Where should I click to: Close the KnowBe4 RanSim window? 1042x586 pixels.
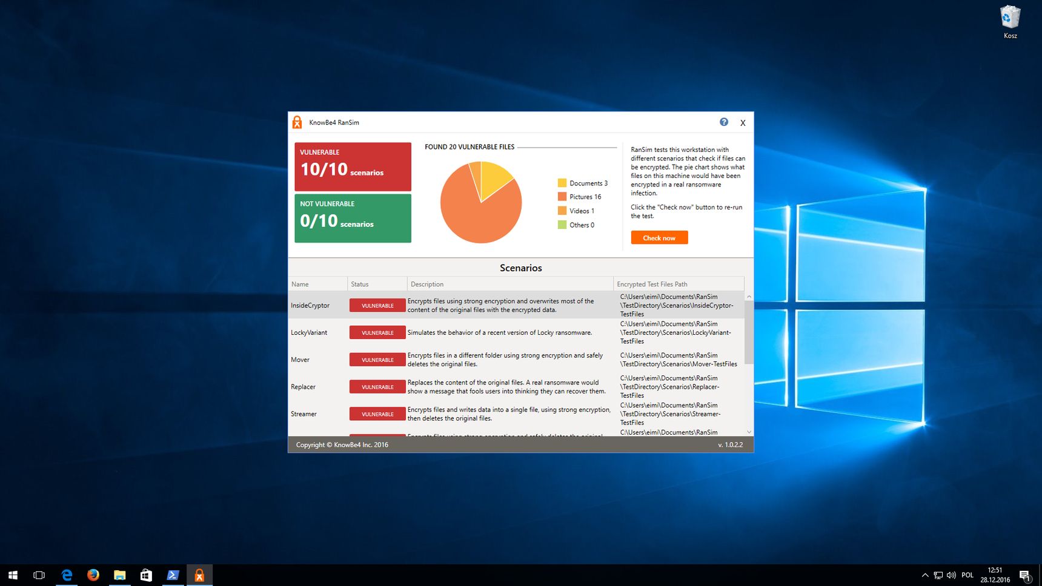pyautogui.click(x=743, y=123)
